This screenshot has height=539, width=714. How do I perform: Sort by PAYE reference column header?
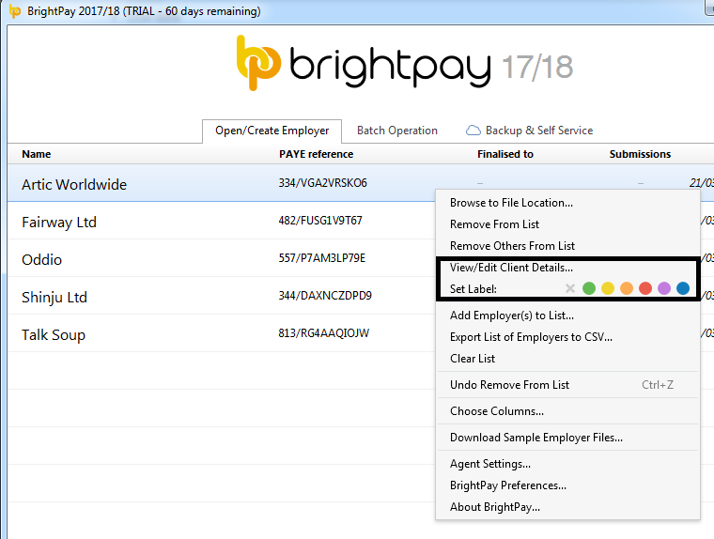coord(316,154)
